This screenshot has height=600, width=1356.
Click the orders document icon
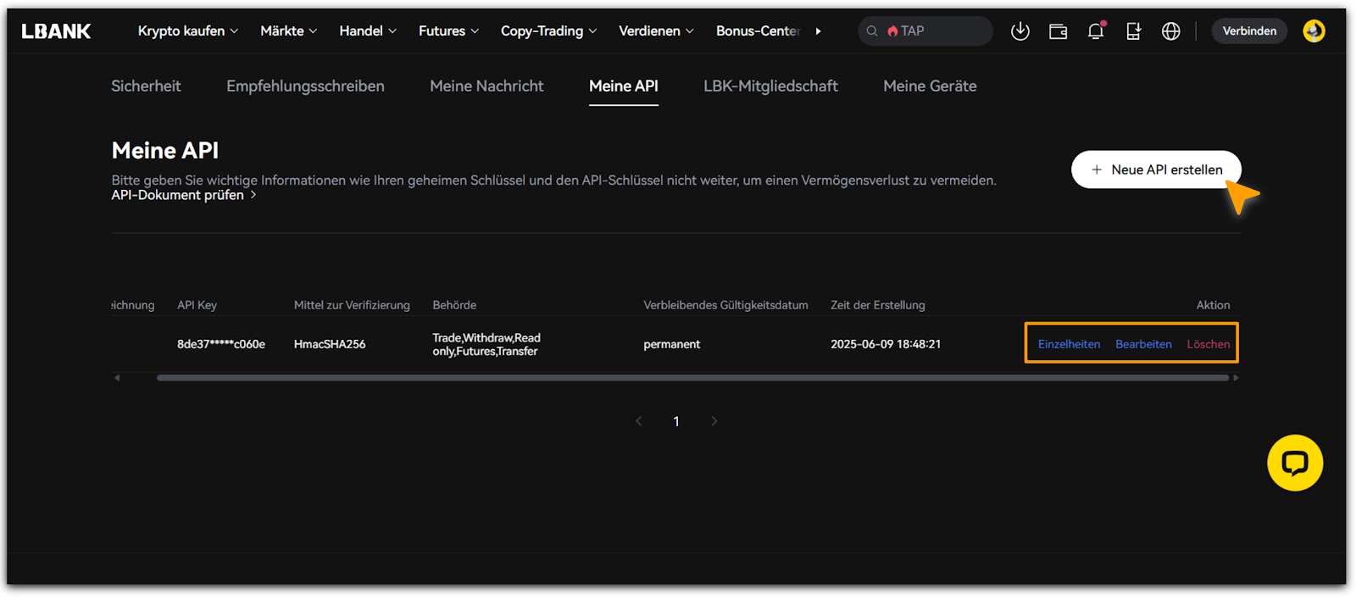point(1133,31)
